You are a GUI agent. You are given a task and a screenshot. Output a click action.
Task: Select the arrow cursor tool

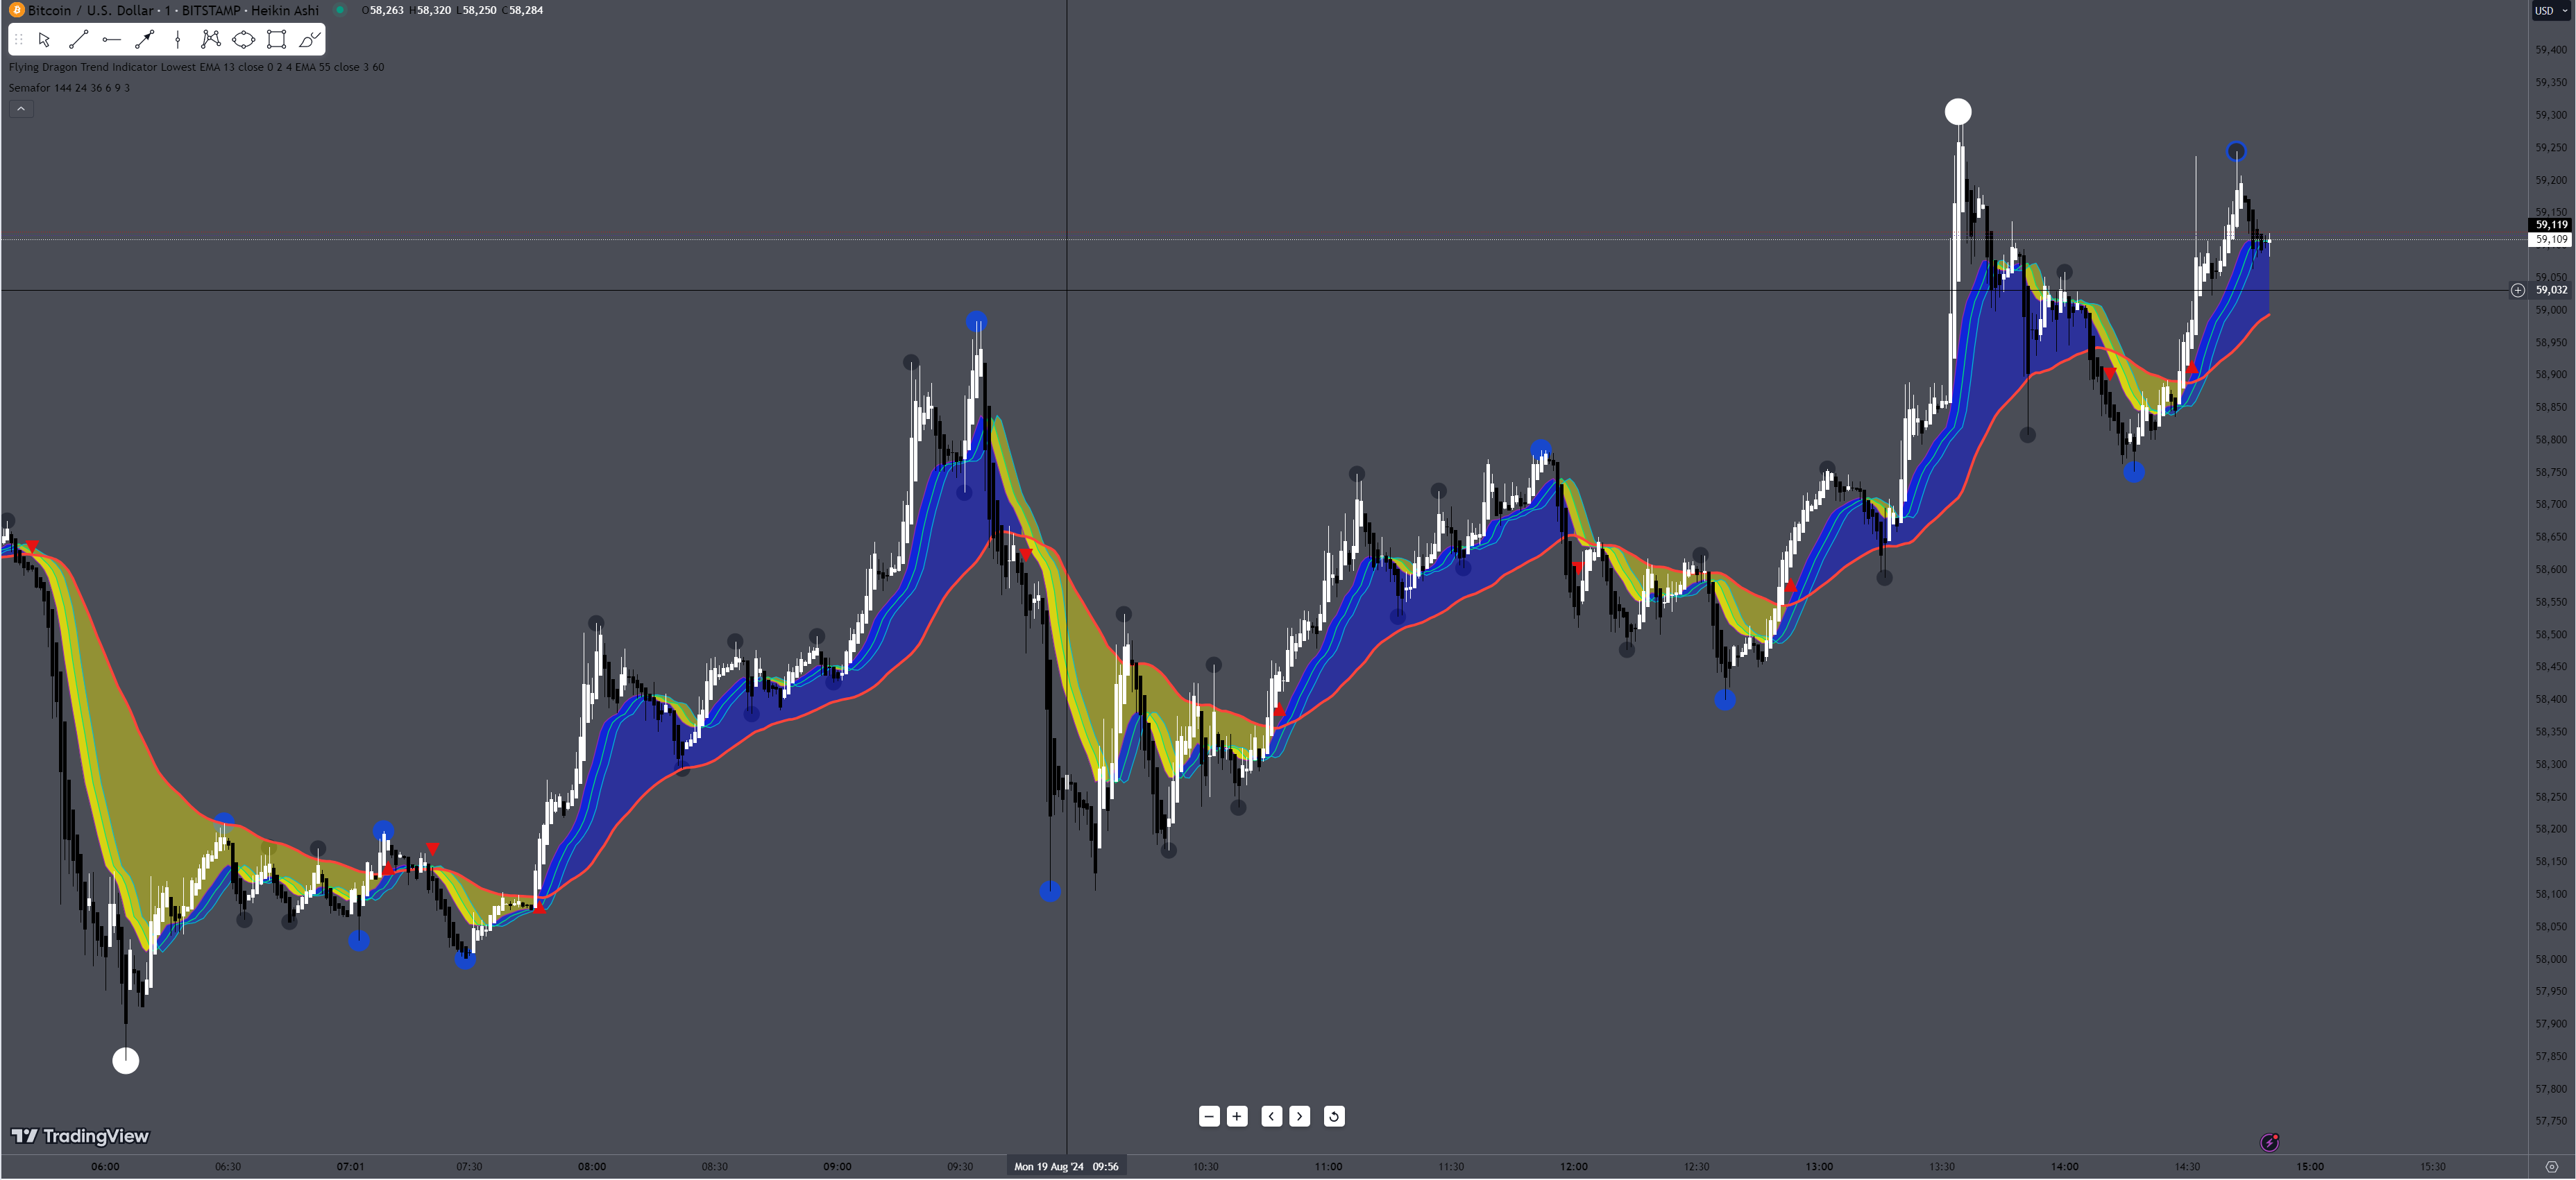(44, 40)
